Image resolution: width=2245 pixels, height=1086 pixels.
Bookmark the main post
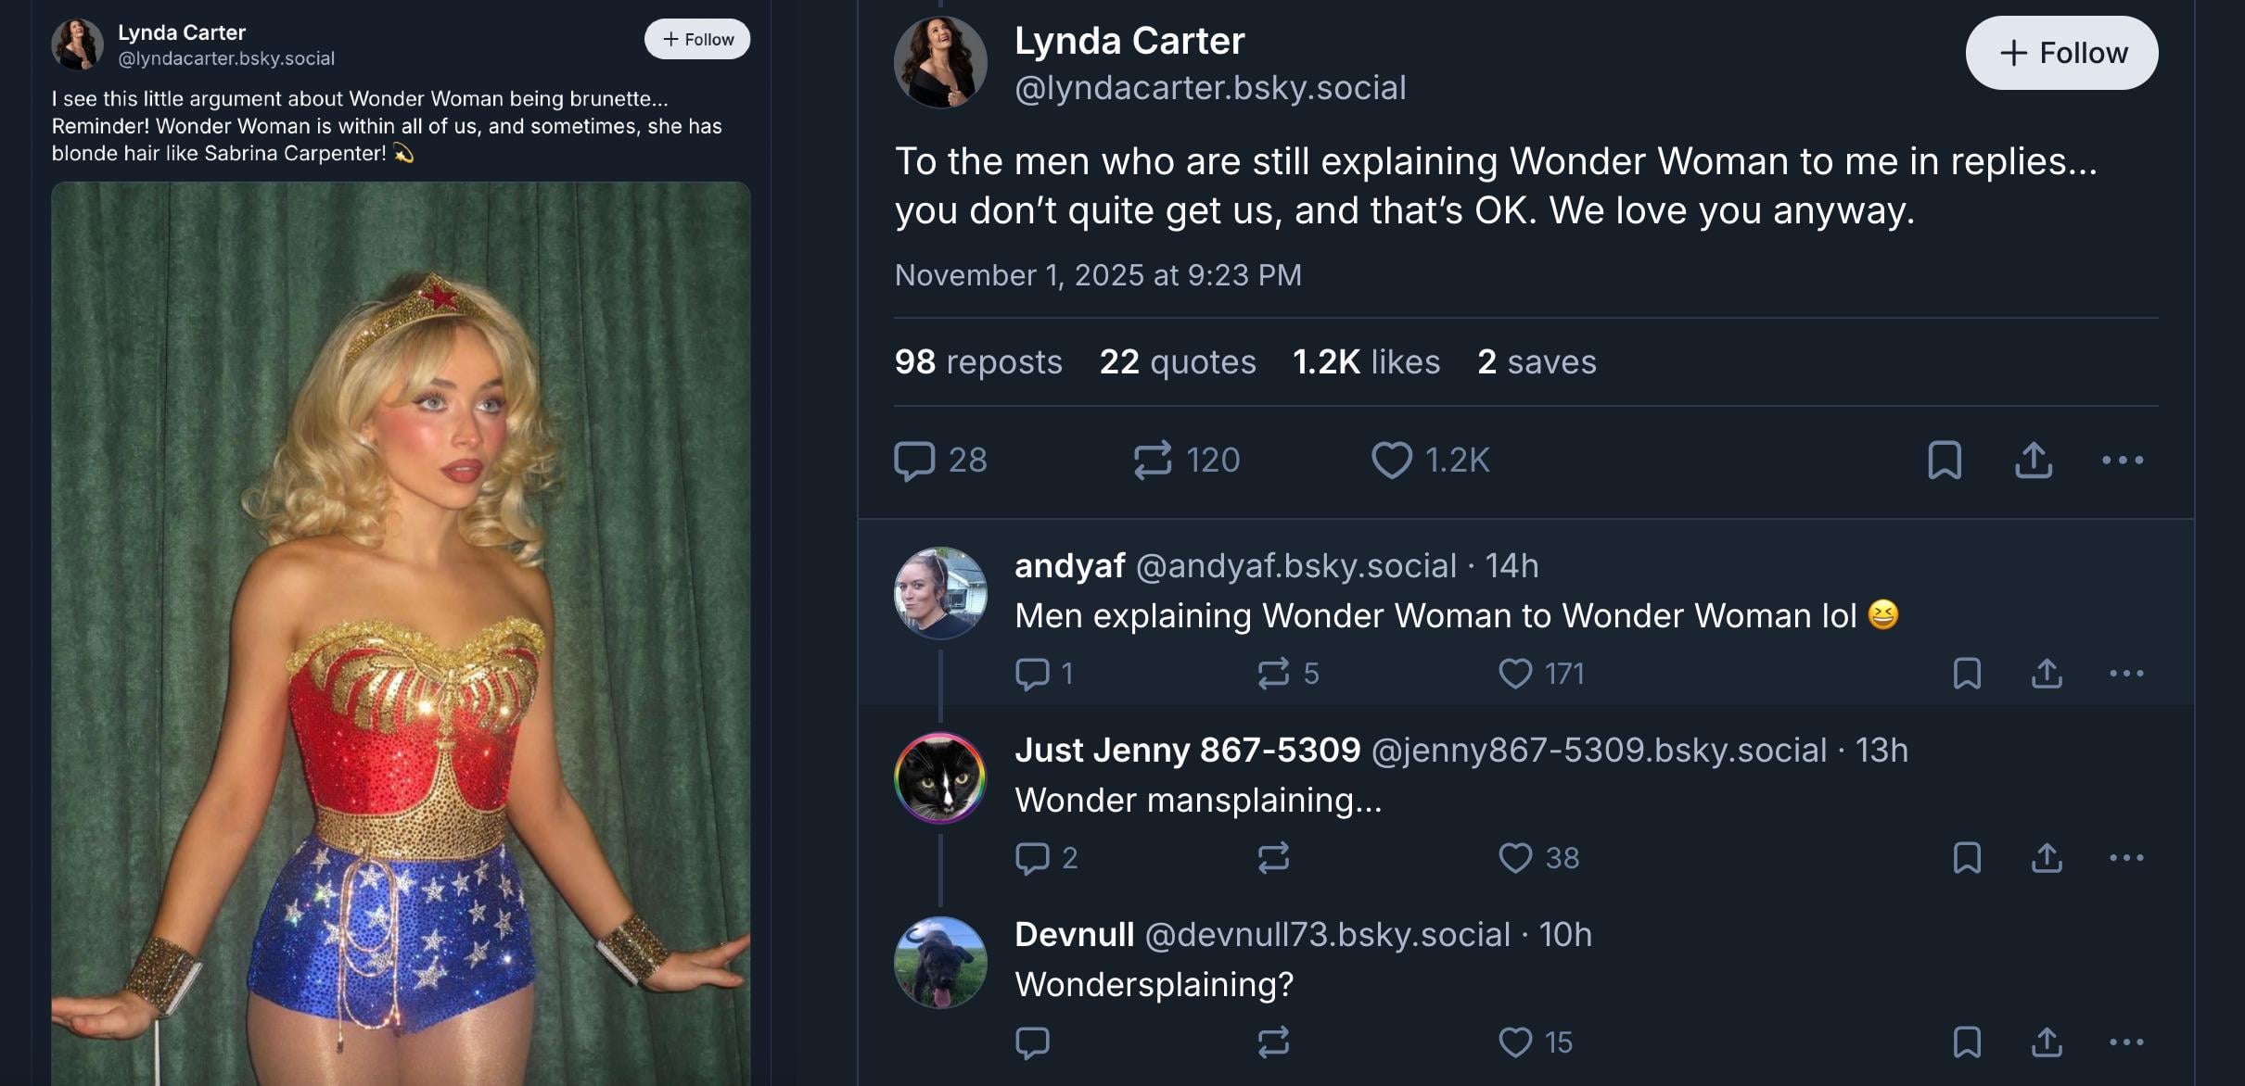[x=1945, y=461]
